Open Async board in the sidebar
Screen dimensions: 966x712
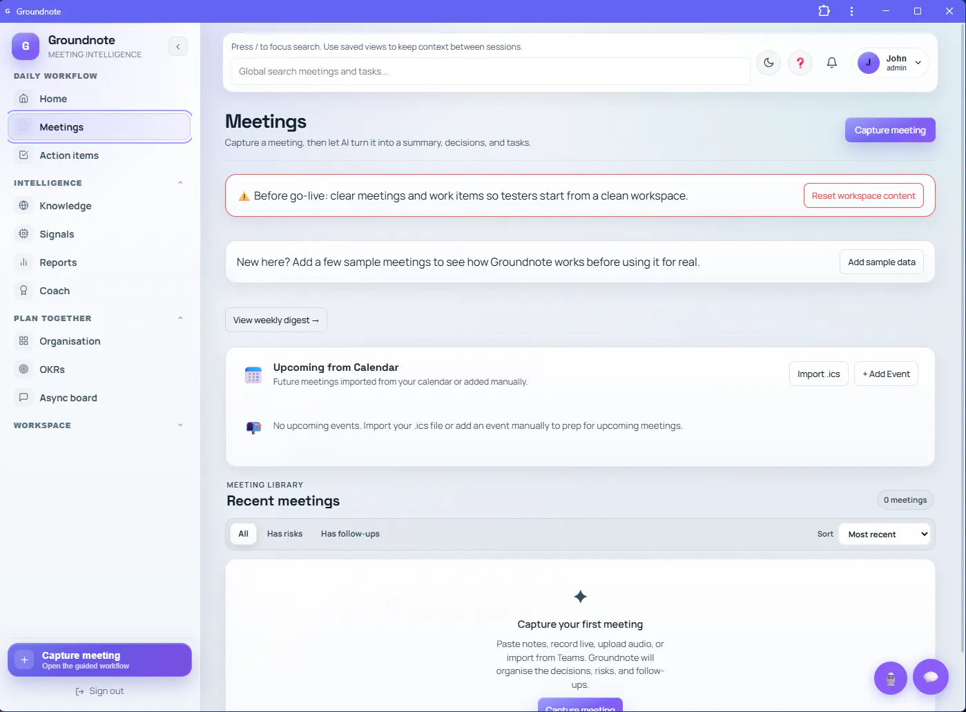tap(99, 398)
